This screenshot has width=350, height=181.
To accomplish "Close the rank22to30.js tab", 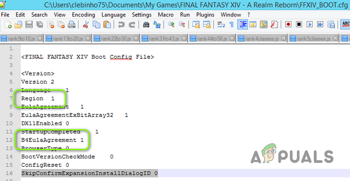I will (x=136, y=38).
